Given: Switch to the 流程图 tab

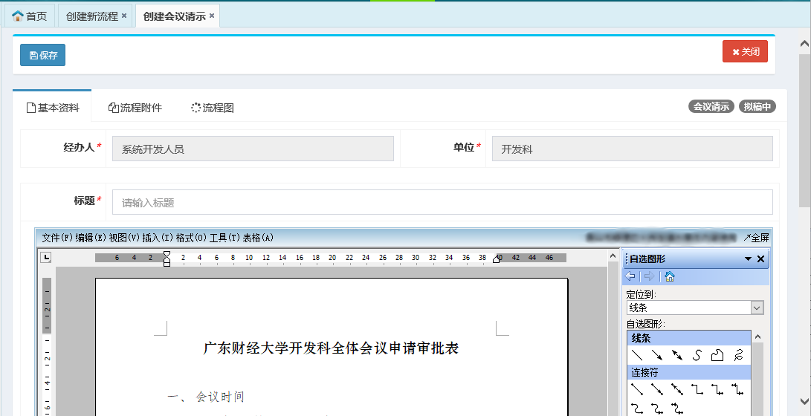Looking at the screenshot, I should pyautogui.click(x=213, y=108).
